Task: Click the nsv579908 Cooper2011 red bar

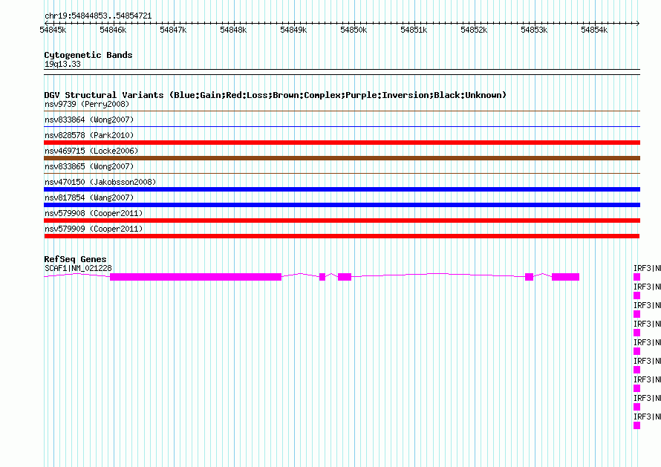Action: [x=342, y=221]
